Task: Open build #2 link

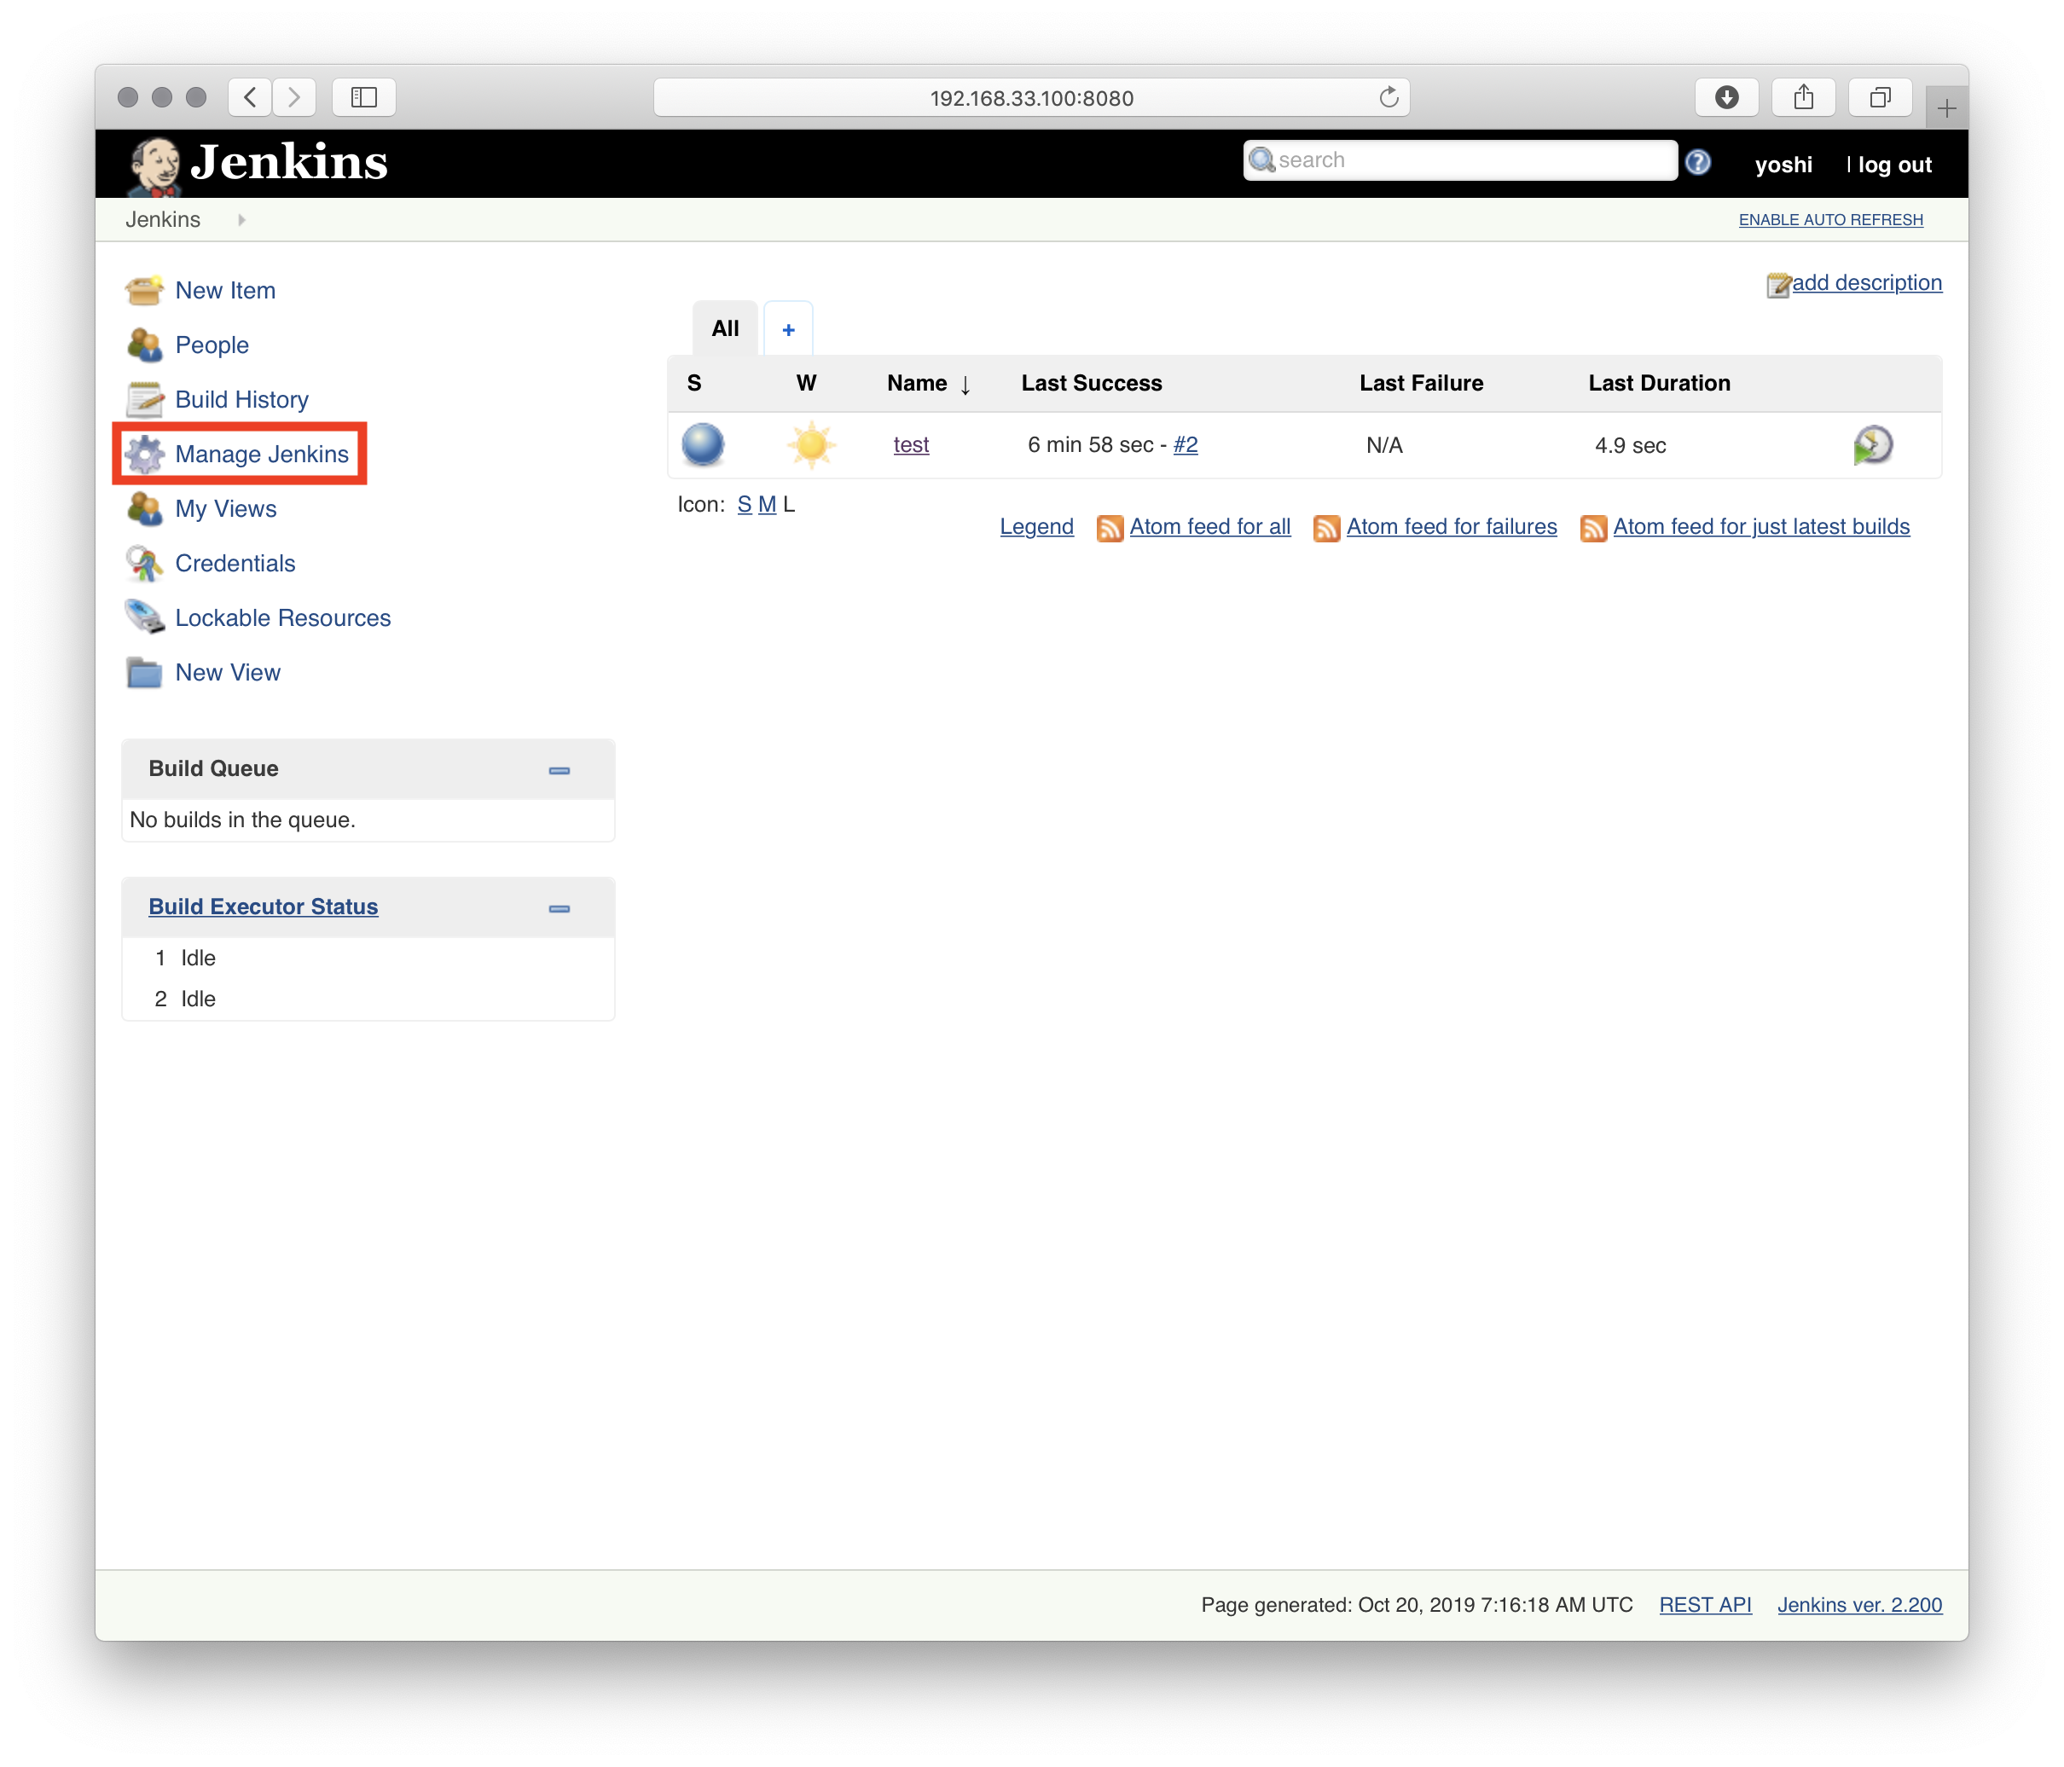Action: tap(1186, 445)
